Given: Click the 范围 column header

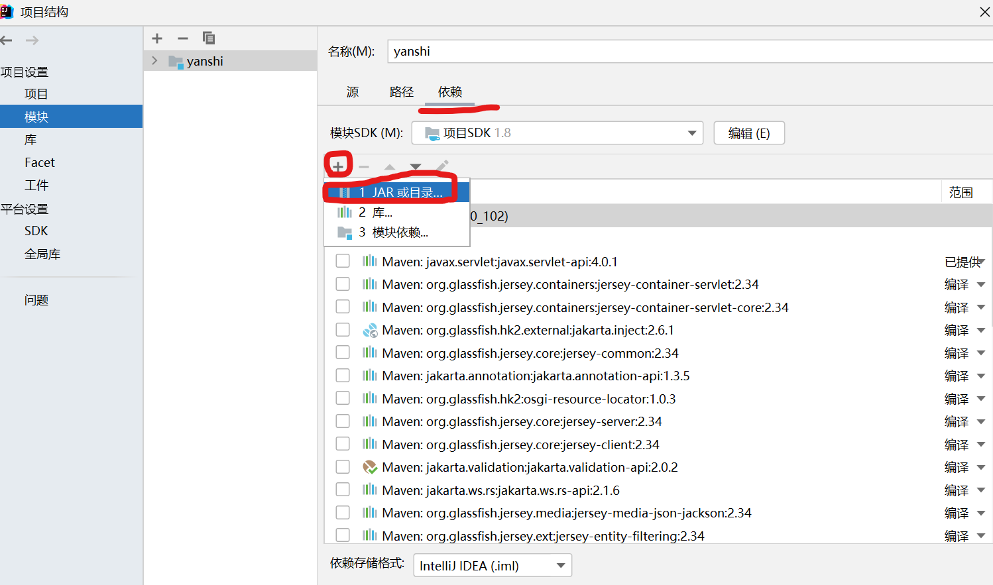Looking at the screenshot, I should pyautogui.click(x=961, y=193).
